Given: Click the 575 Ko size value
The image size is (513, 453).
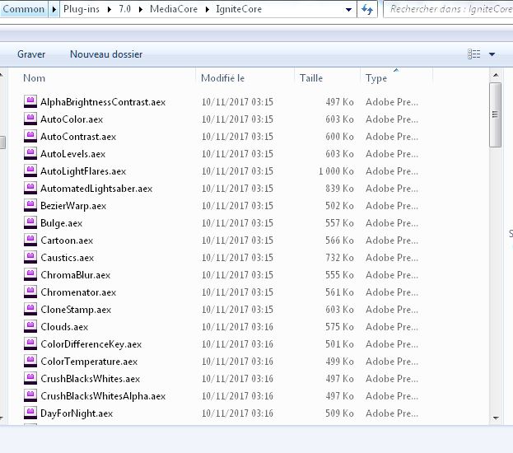Looking at the screenshot, I should click(x=339, y=327).
